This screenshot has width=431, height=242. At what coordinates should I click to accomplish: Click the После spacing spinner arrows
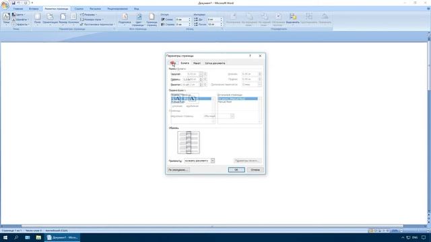tap(222, 24)
